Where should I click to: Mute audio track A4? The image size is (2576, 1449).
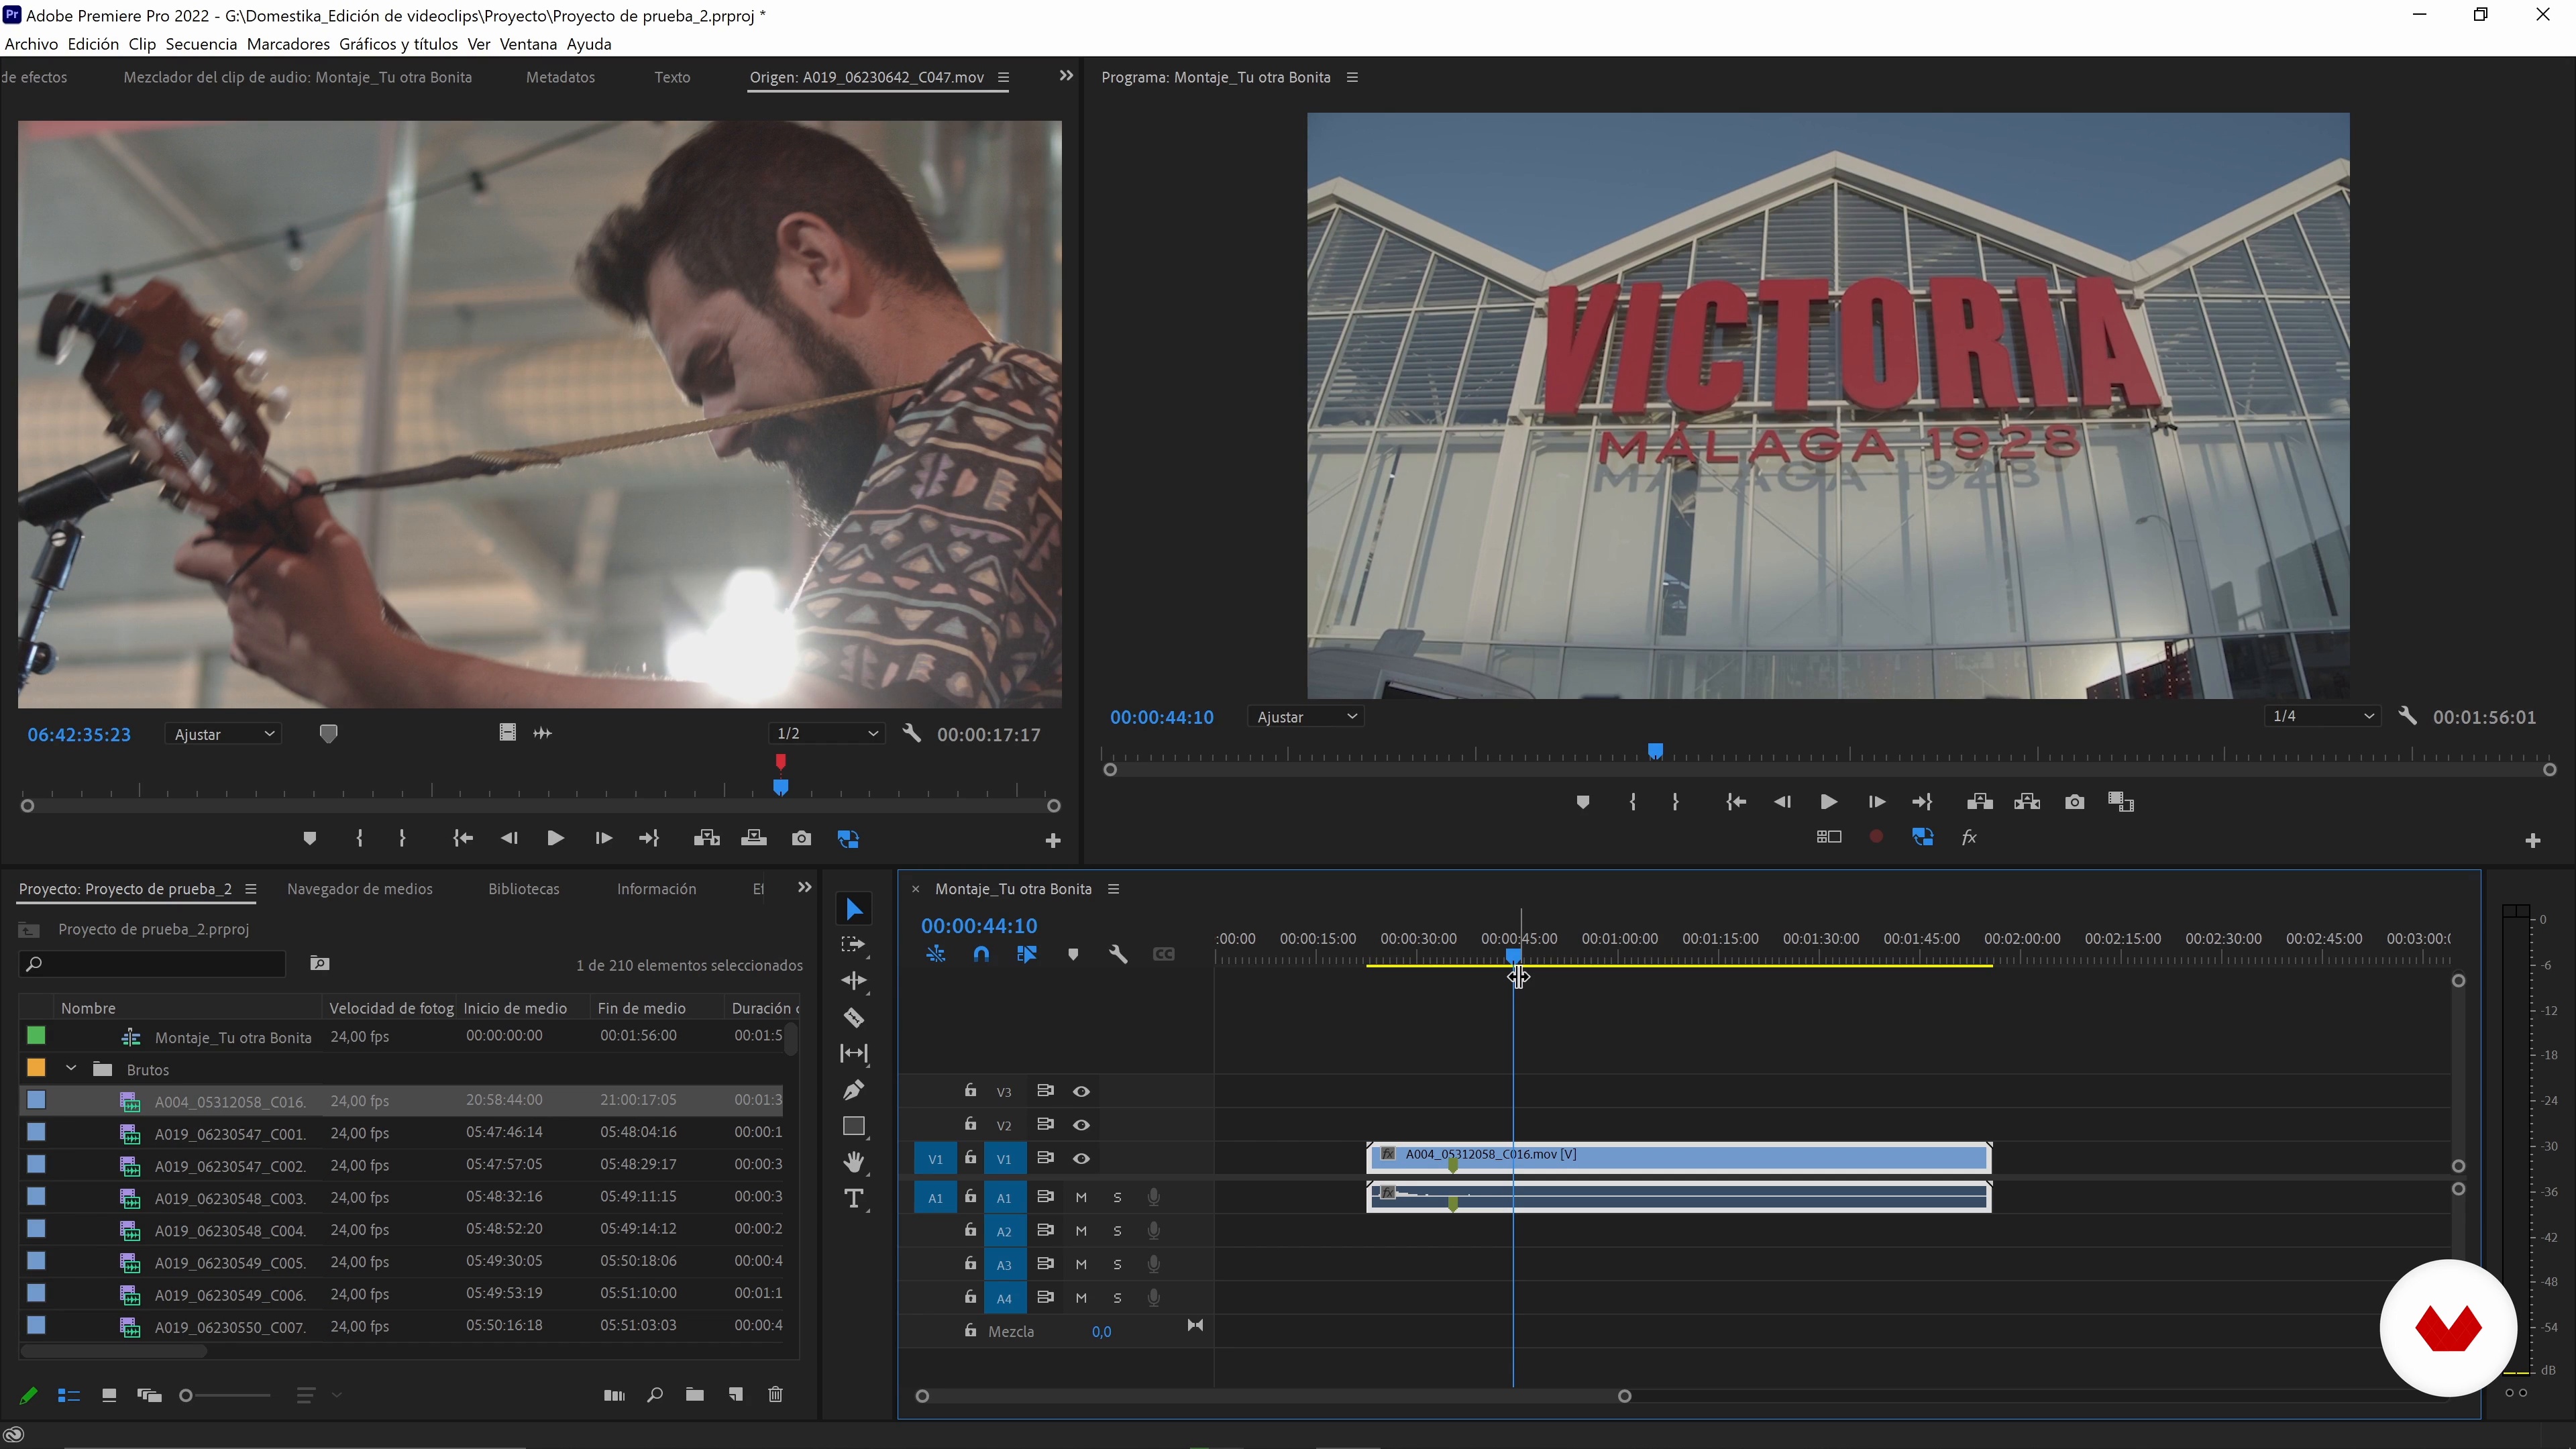[1081, 1299]
